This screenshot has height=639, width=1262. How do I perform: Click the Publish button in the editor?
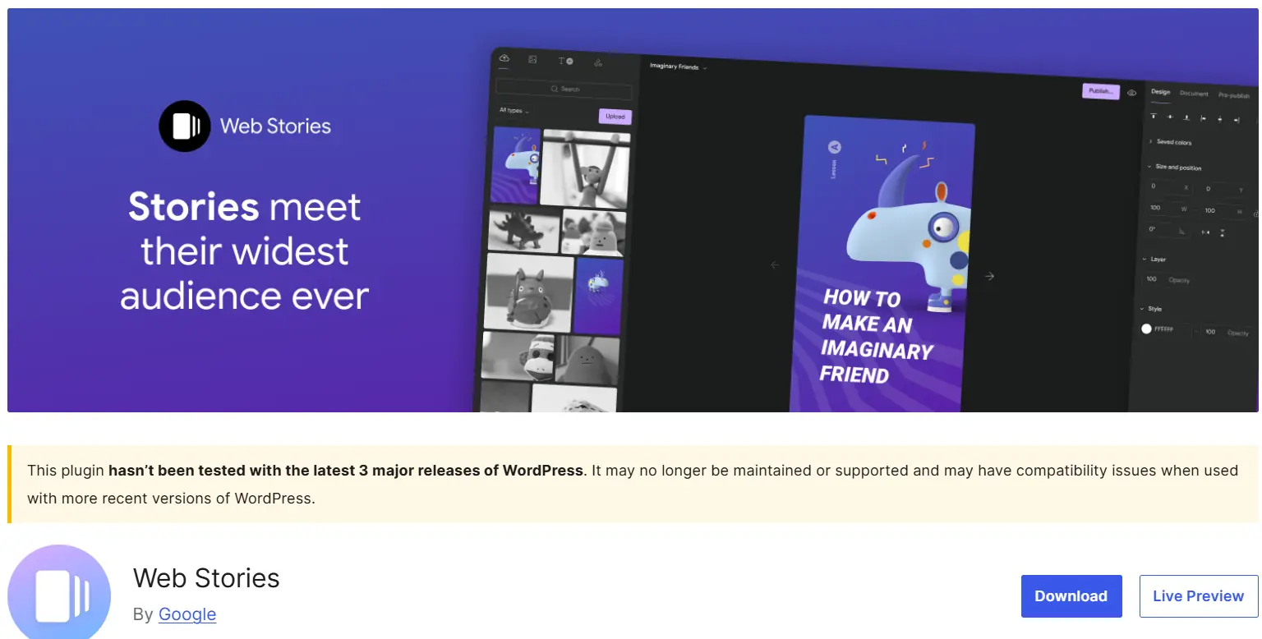tap(1100, 91)
